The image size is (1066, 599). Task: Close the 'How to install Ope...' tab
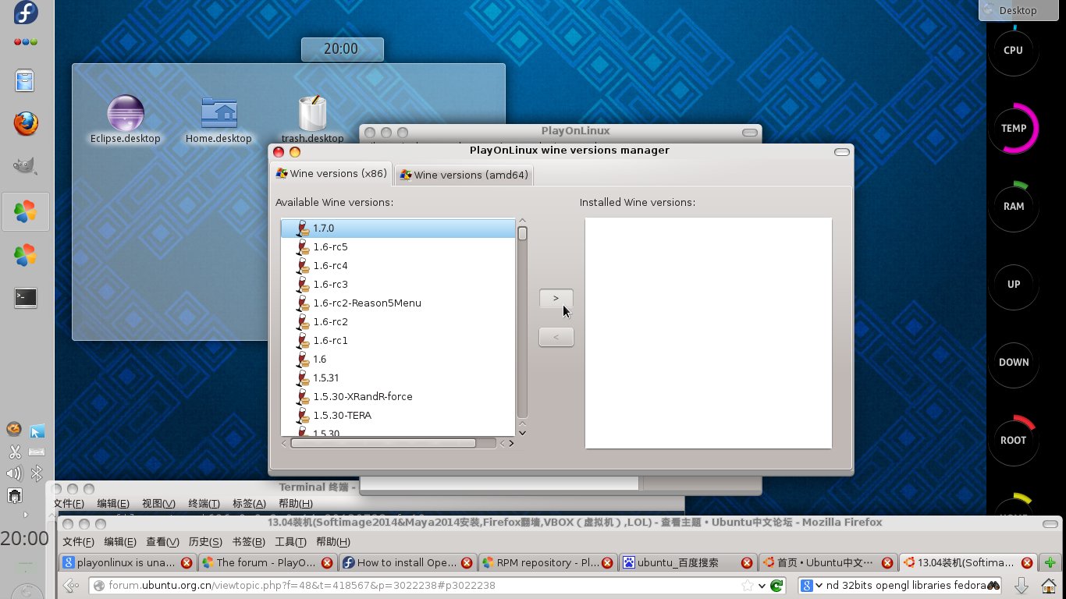click(x=467, y=562)
